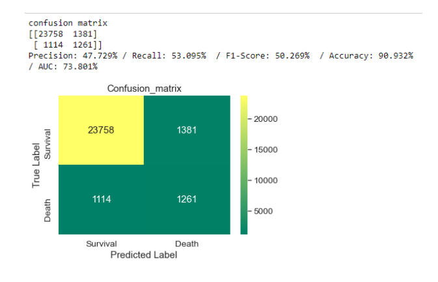Click the 'confusion matrix' output text
438x282 pixels.
click(x=68, y=23)
